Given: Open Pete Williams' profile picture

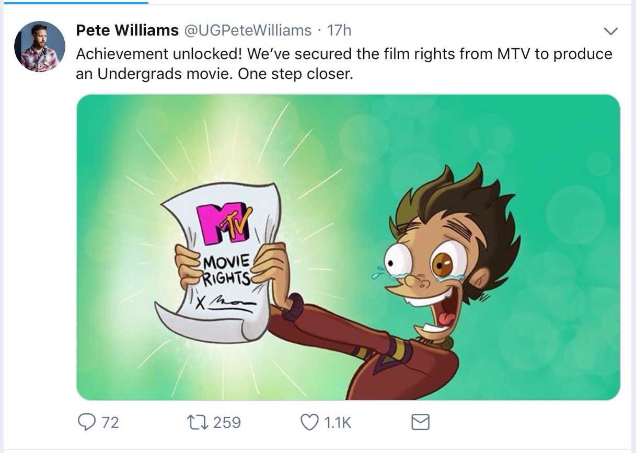Looking at the screenshot, I should (40, 47).
